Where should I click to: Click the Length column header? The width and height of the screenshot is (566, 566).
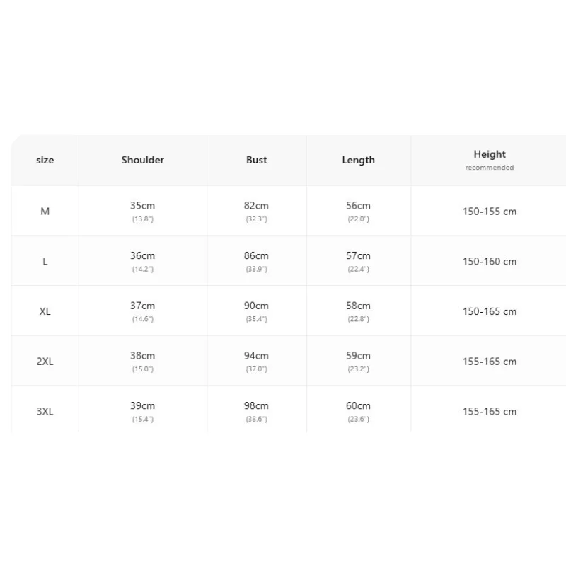point(359,160)
